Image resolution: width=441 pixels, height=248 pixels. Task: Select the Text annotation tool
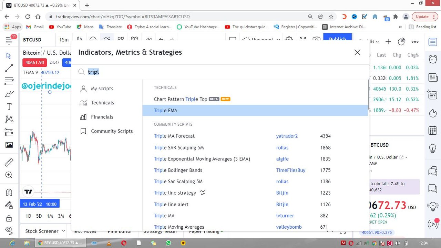[9, 106]
